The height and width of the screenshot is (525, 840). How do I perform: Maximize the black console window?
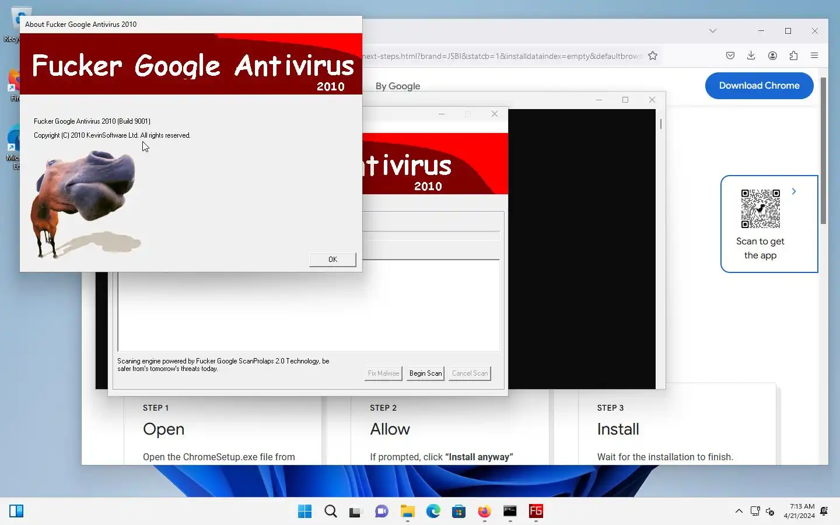(625, 100)
